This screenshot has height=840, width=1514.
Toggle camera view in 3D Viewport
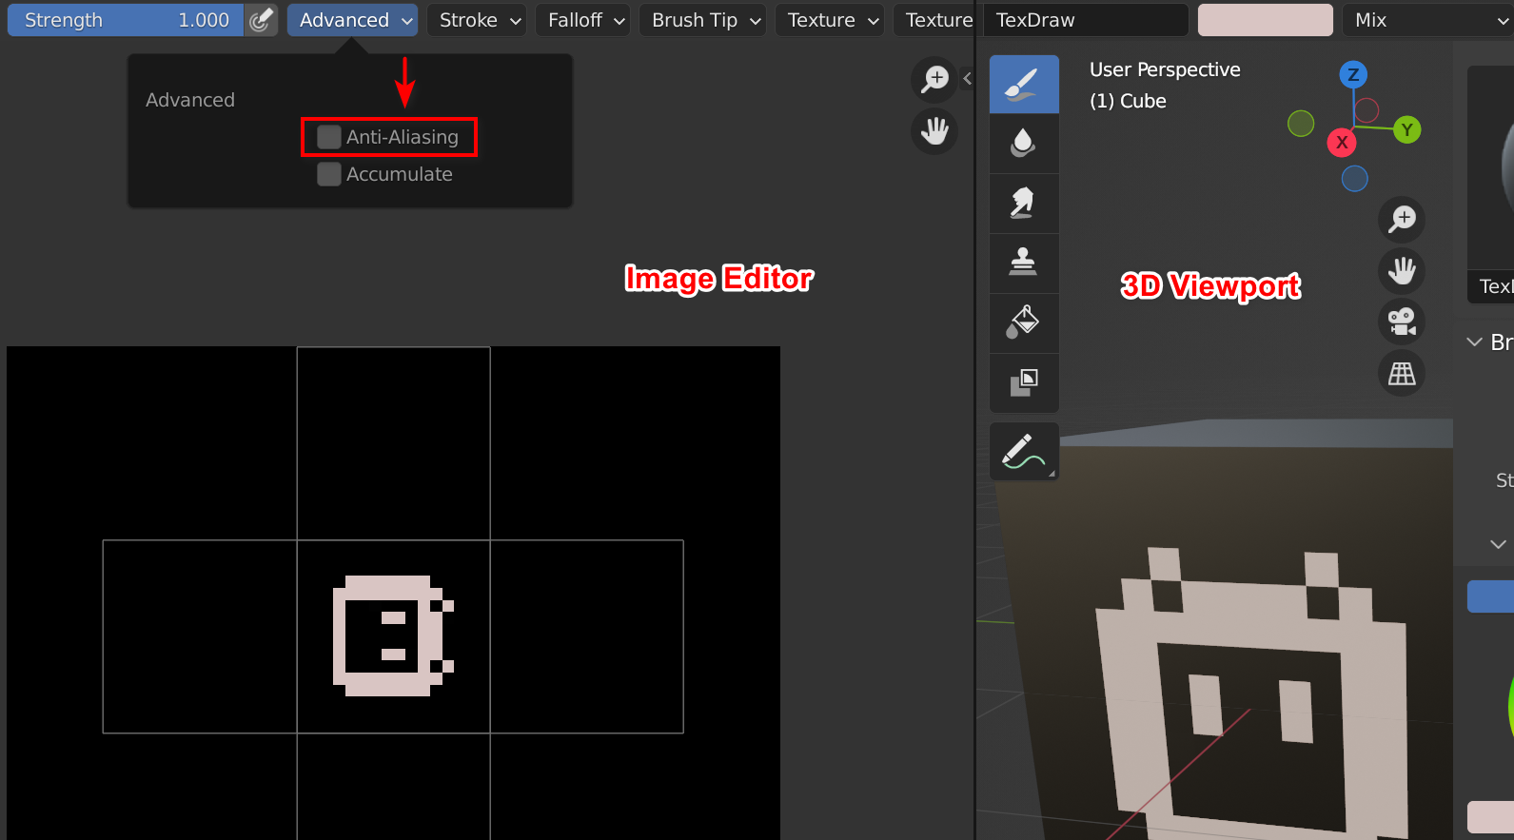[x=1402, y=322]
